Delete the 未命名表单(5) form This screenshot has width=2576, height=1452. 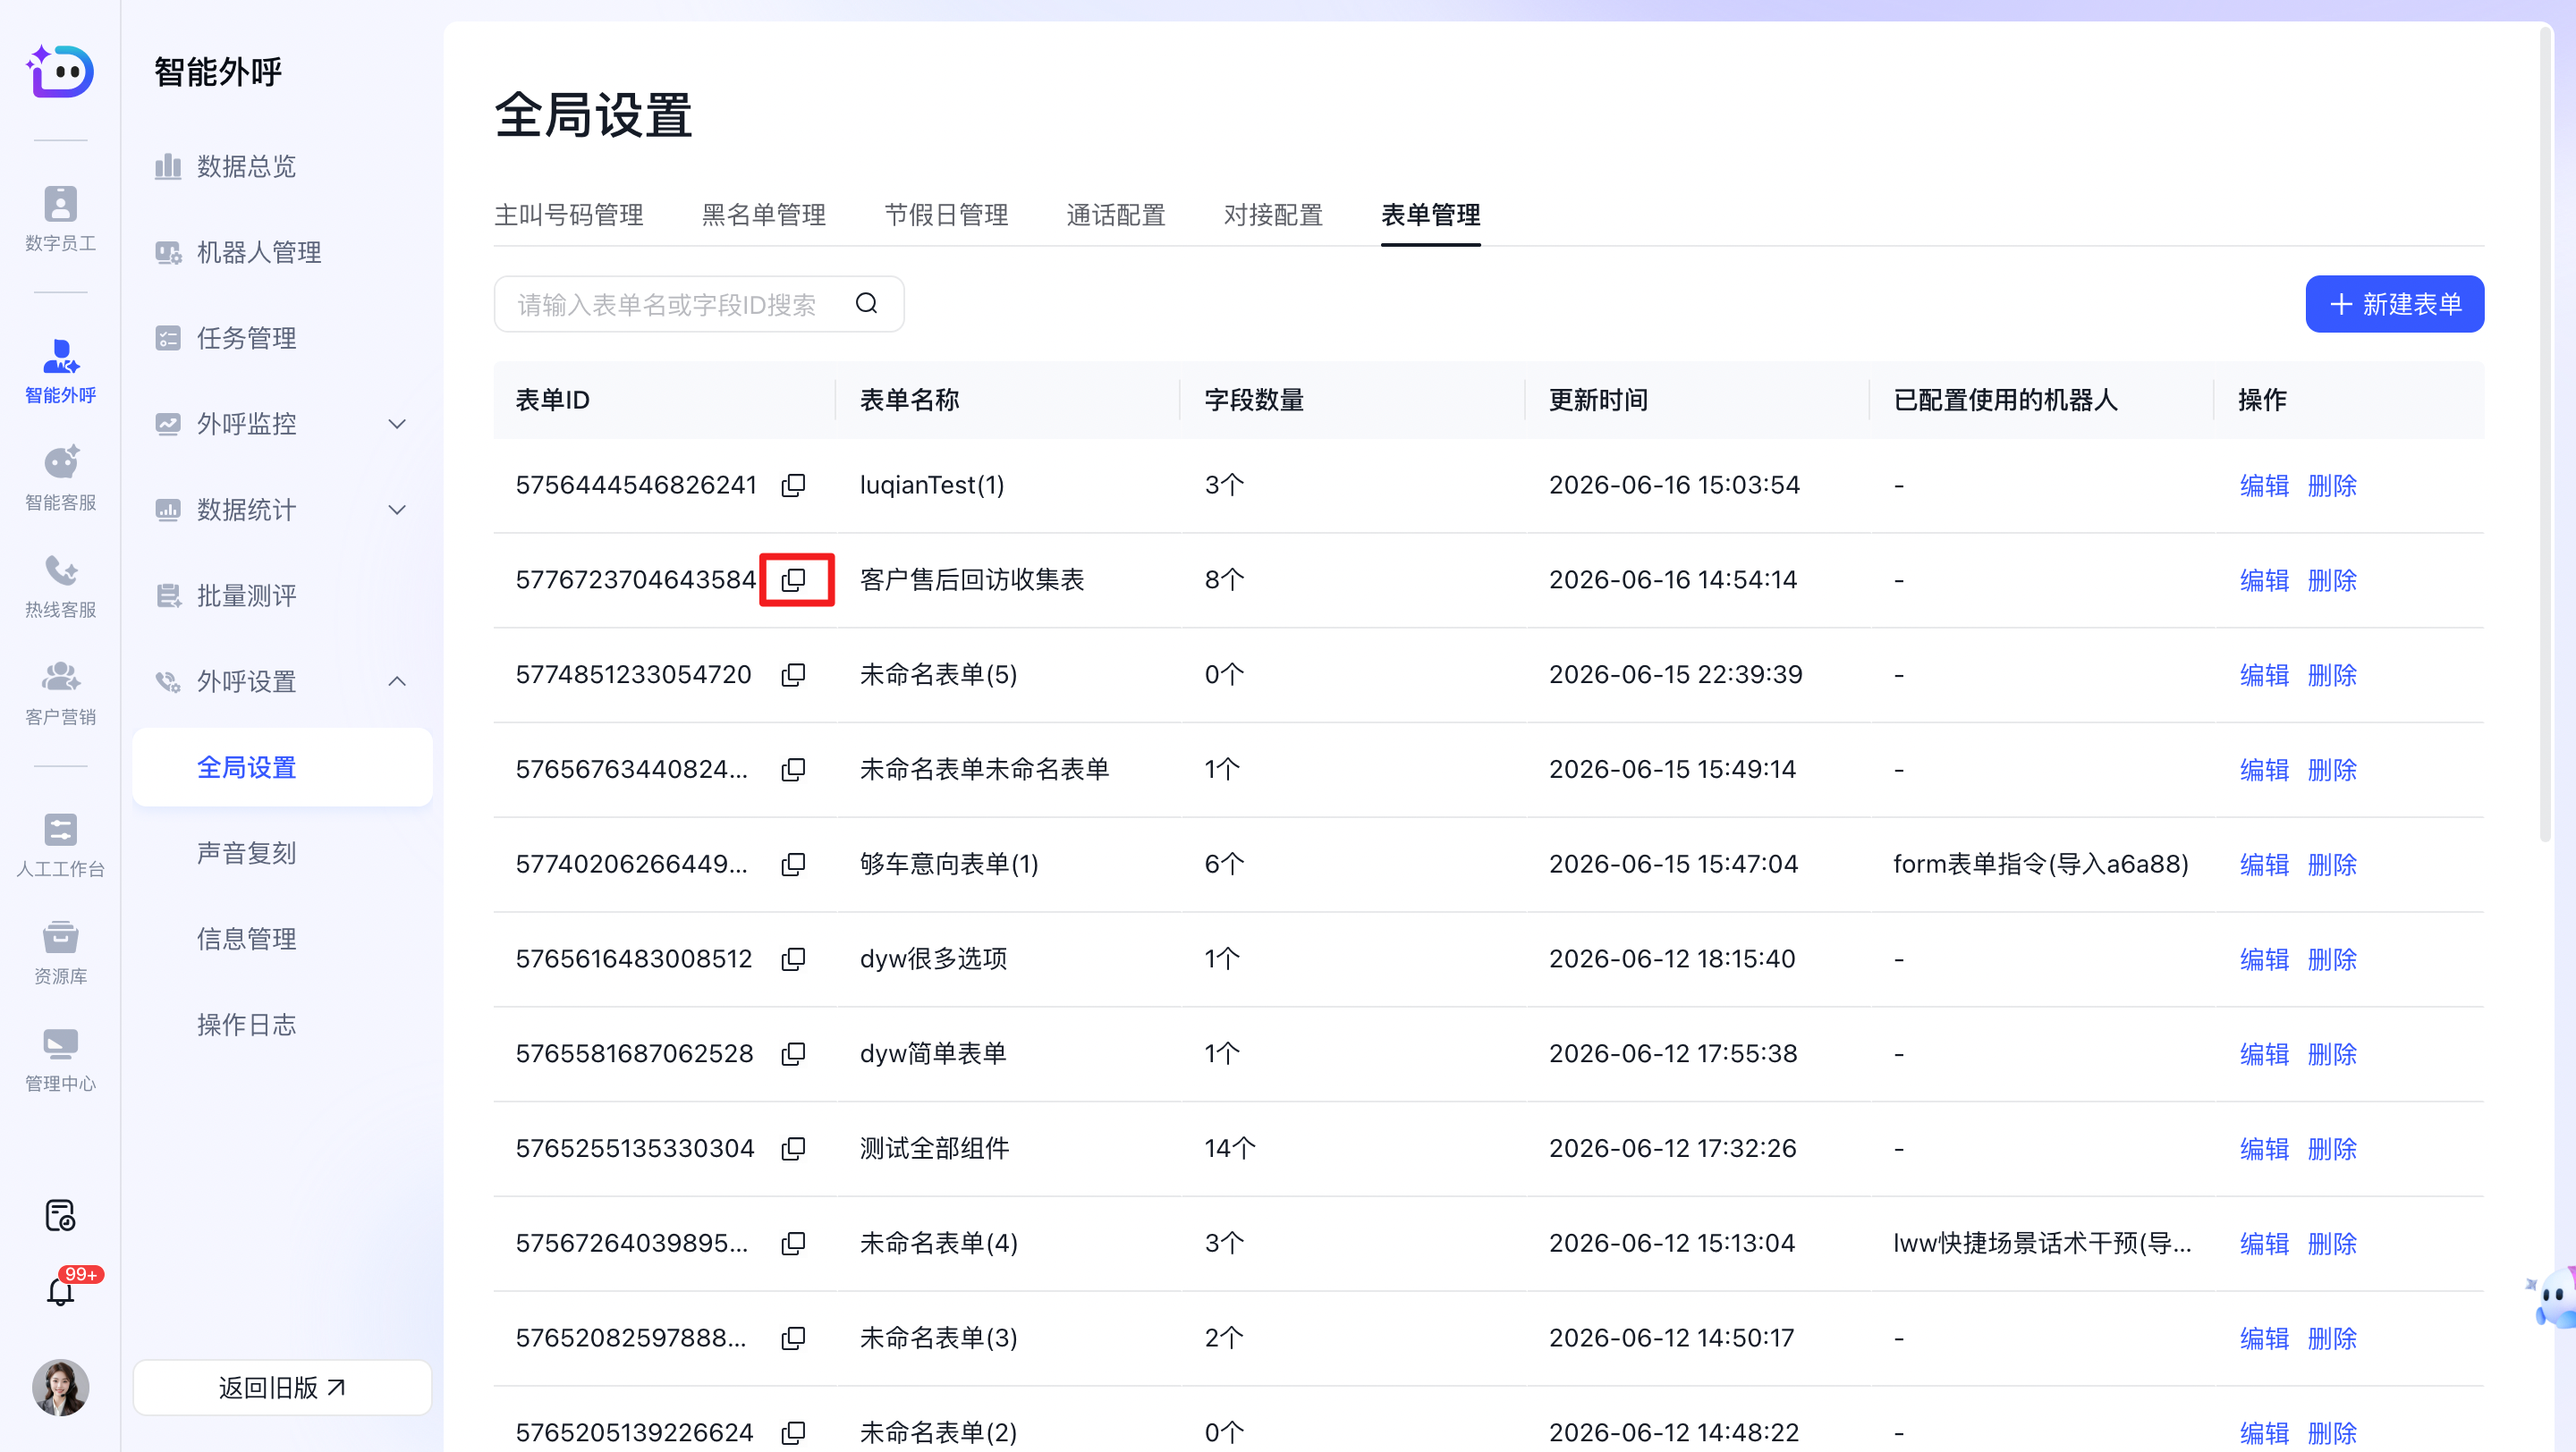2332,676
